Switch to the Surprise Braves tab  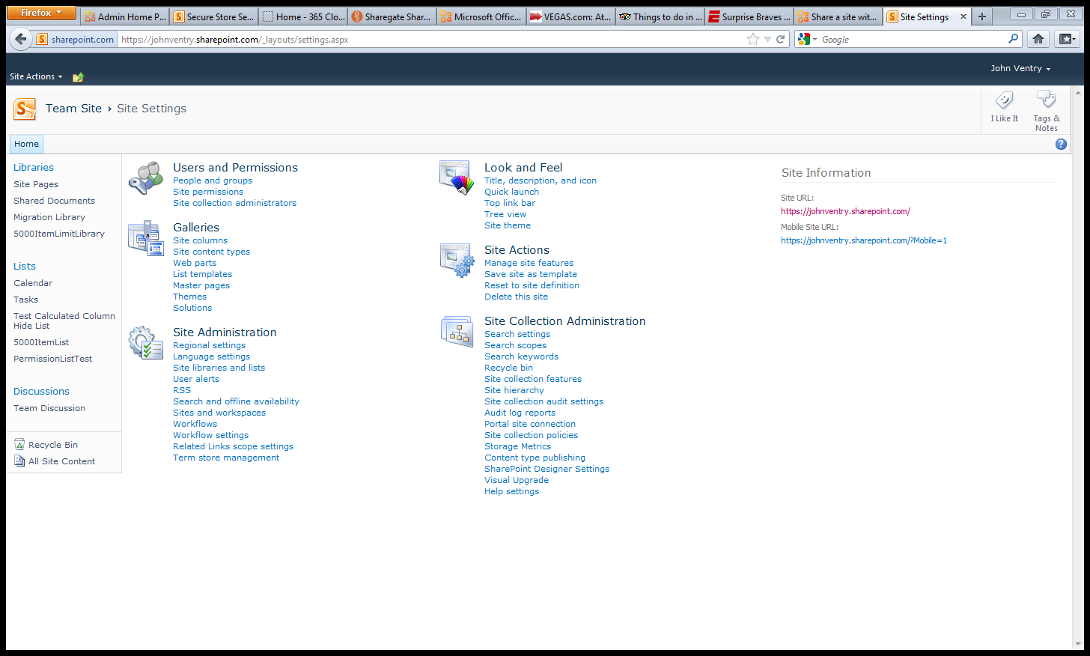(x=749, y=16)
